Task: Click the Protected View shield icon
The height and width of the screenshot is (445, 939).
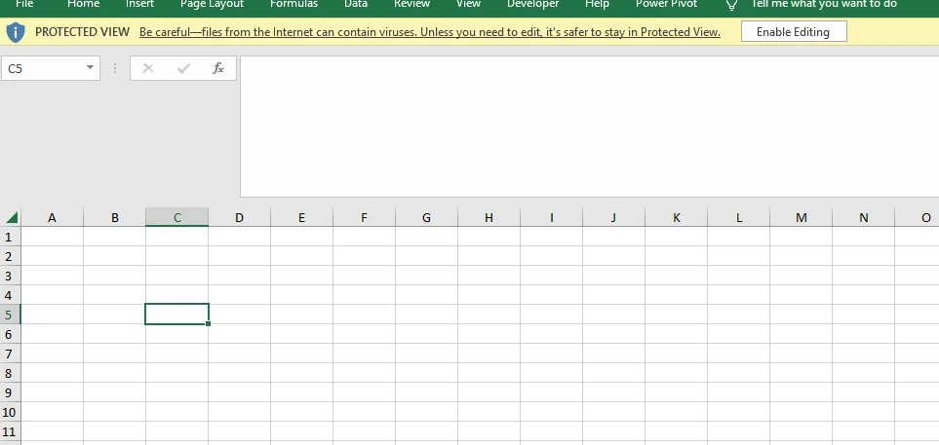Action: tap(16, 32)
